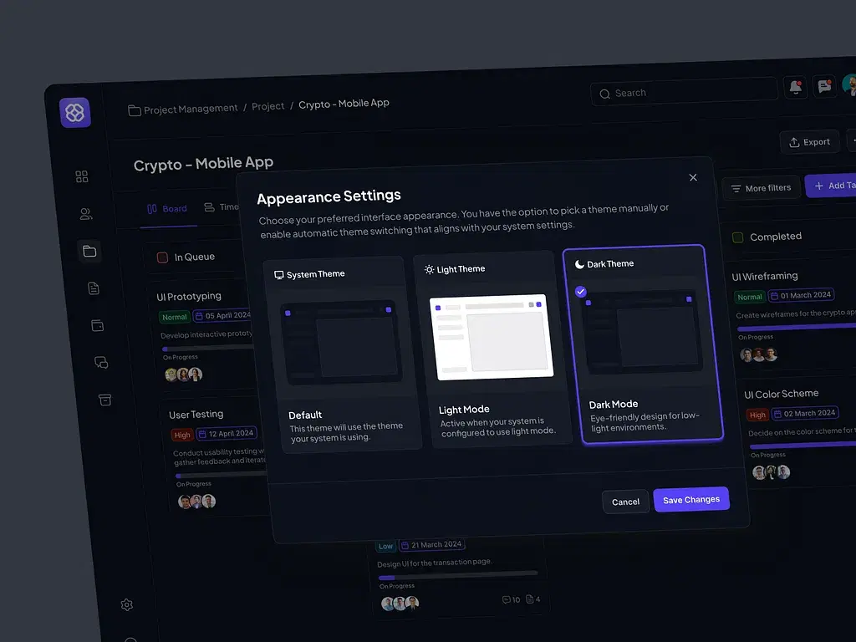Switch to the Timeline tab
Image resolution: width=856 pixels, height=642 pixels.
click(x=221, y=207)
